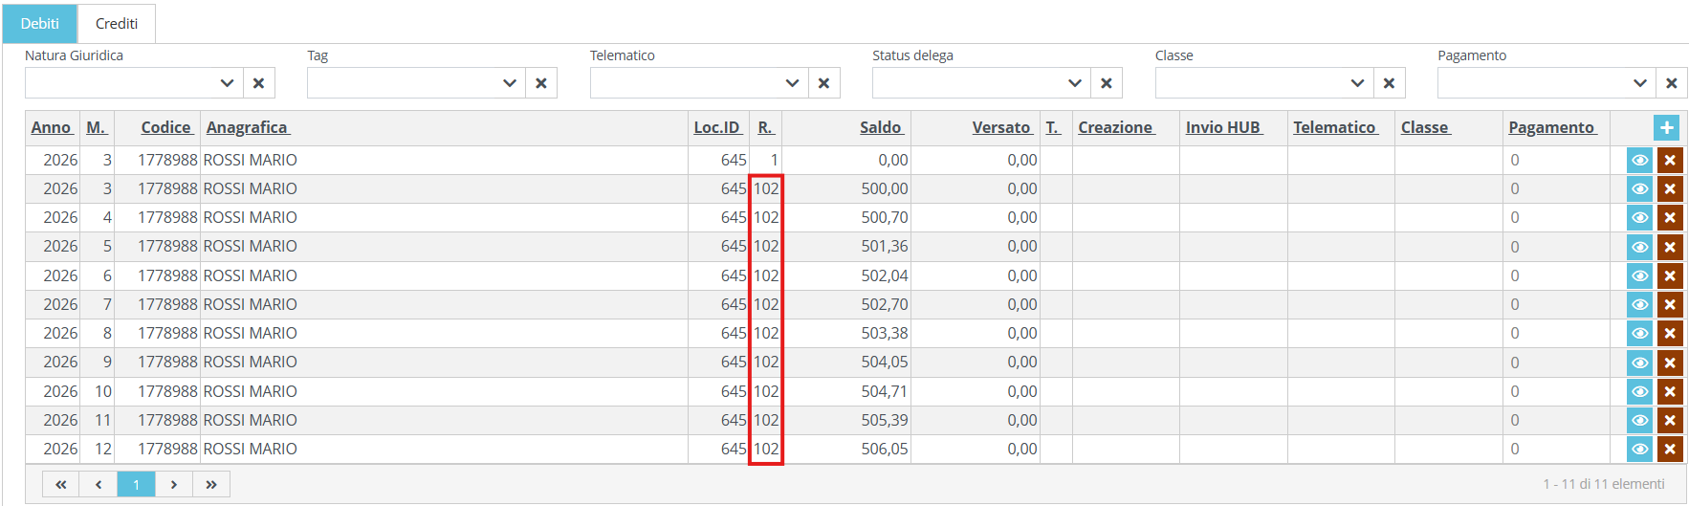This screenshot has height=506, width=1689.
Task: Click the blue plus add-record icon
Action: point(1666,127)
